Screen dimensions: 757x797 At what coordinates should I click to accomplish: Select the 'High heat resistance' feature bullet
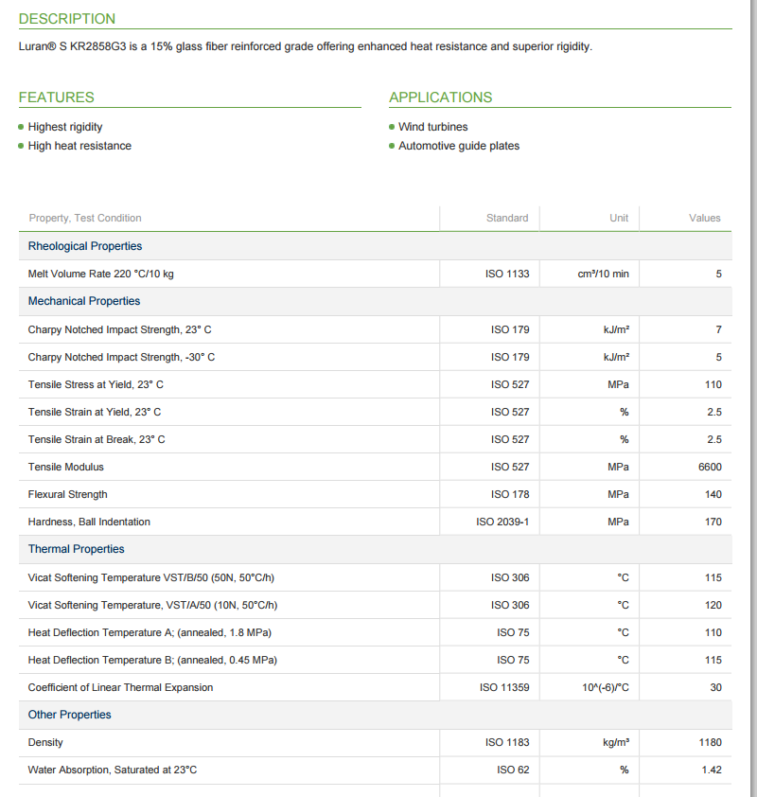click(x=79, y=146)
